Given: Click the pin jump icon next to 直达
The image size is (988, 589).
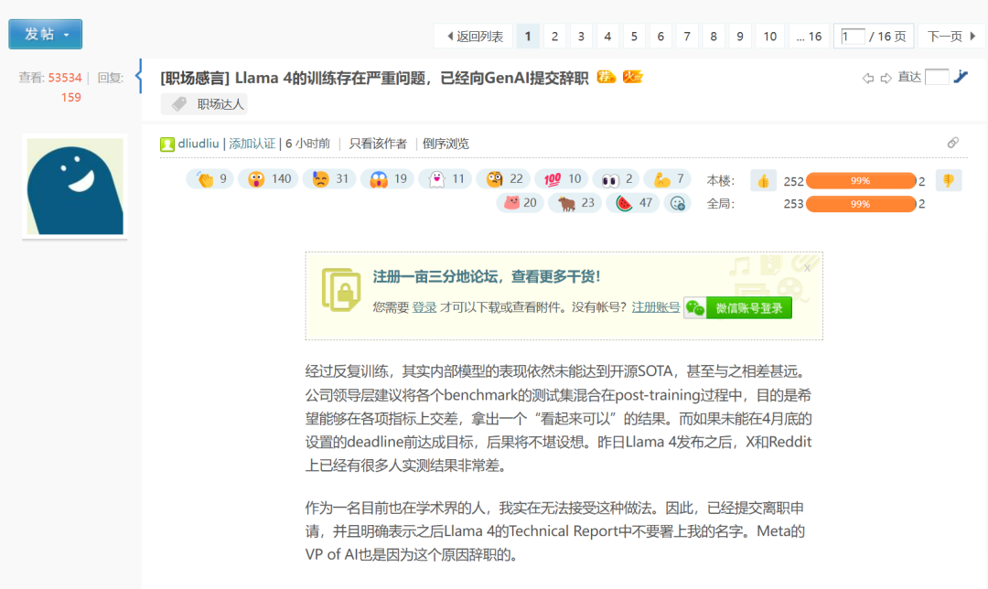Looking at the screenshot, I should tap(961, 77).
